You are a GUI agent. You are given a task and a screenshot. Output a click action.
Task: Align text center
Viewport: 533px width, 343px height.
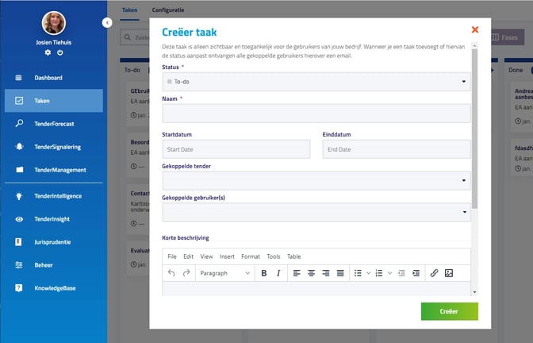coord(311,273)
